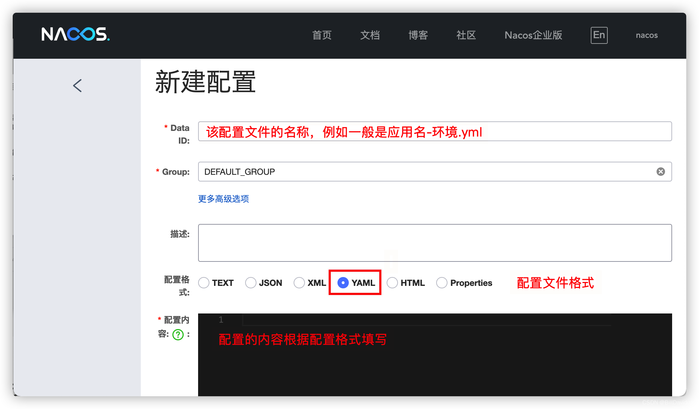Select the YAML format radio button
Screen dimensions: 699x409
point(343,283)
